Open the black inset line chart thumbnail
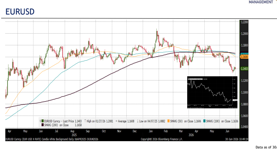The width and height of the screenshot is (277, 153). [212, 92]
